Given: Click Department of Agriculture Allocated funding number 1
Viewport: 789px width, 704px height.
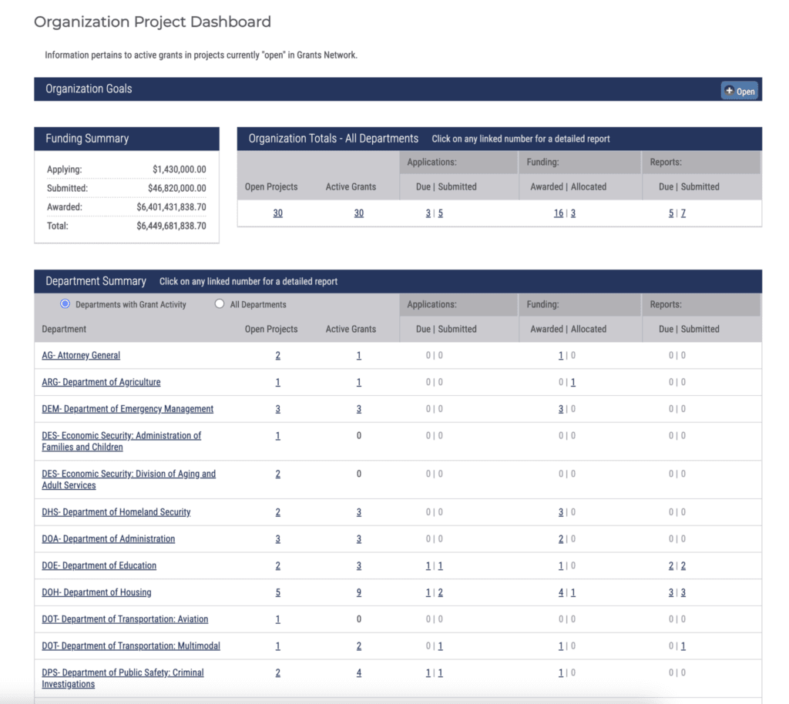Looking at the screenshot, I should coord(573,383).
